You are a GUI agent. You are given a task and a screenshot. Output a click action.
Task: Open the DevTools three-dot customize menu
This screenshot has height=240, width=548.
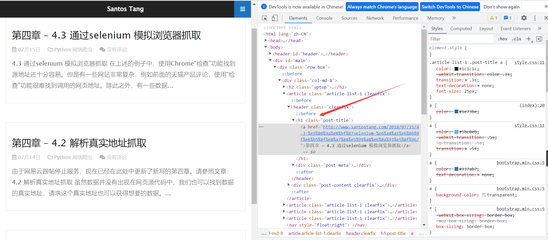(x=535, y=18)
